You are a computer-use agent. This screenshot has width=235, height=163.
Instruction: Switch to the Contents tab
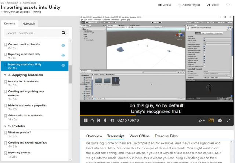coord(10,23)
